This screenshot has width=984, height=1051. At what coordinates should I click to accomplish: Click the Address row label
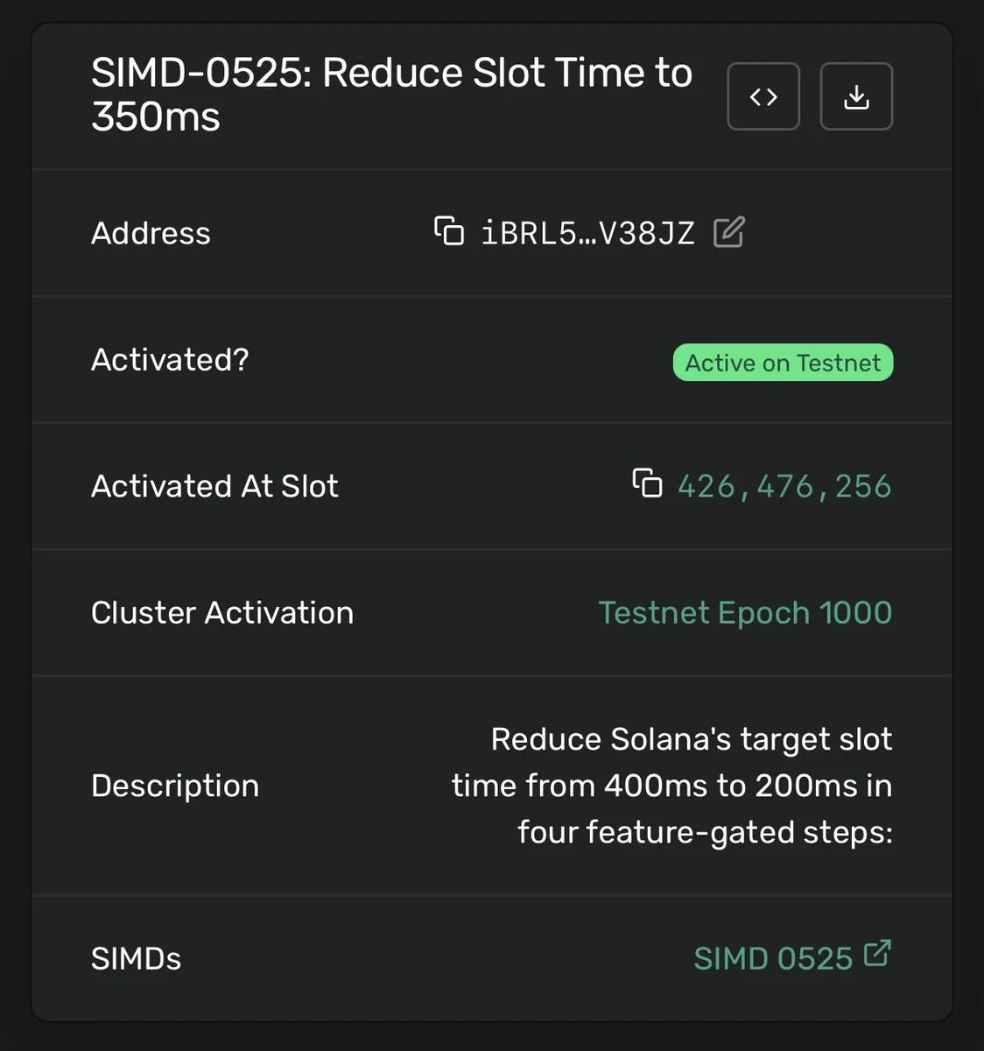click(151, 233)
